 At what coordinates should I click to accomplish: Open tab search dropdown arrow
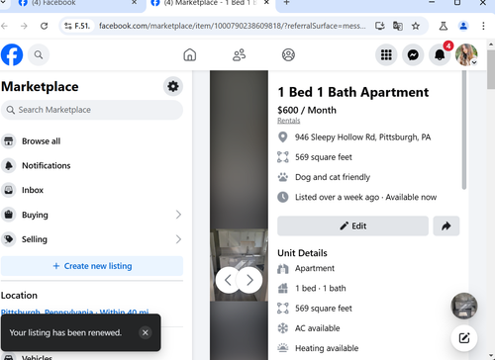(x=2, y=3)
